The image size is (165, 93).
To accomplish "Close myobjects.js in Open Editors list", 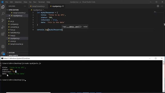I will [x=9, y=16].
